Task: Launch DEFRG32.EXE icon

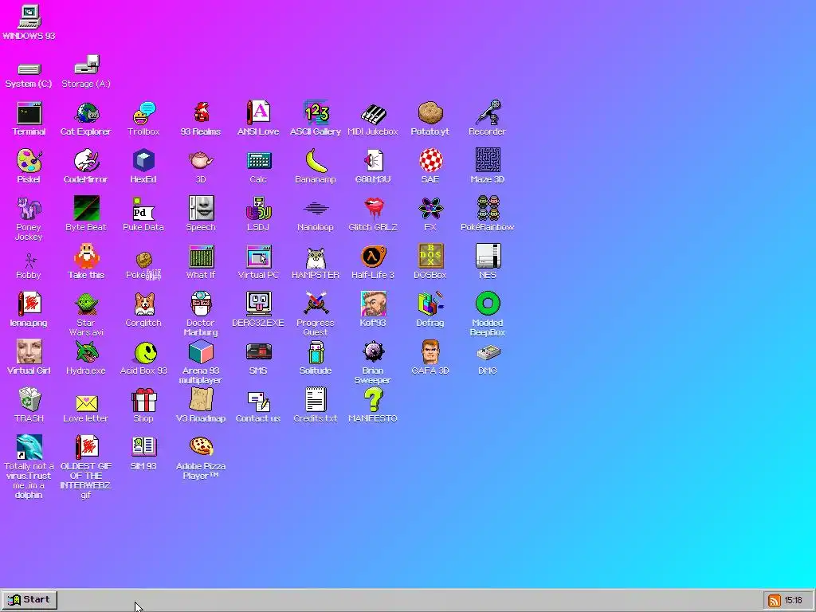Action: pyautogui.click(x=259, y=304)
